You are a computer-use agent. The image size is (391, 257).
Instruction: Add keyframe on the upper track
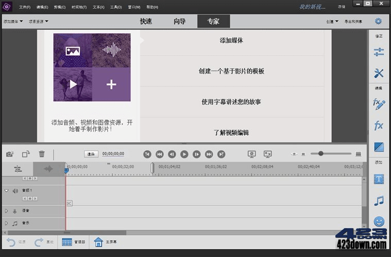coord(30,178)
